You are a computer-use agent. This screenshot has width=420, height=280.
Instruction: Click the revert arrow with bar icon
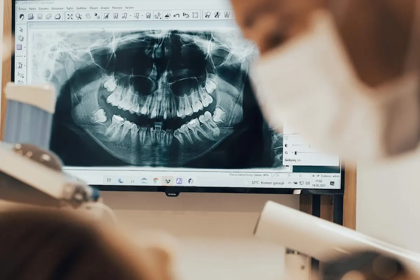click(x=186, y=15)
